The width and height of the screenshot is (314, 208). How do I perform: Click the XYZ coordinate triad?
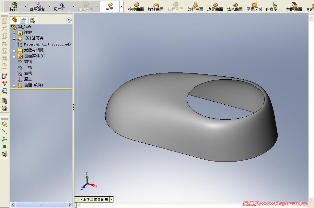pyautogui.click(x=89, y=181)
